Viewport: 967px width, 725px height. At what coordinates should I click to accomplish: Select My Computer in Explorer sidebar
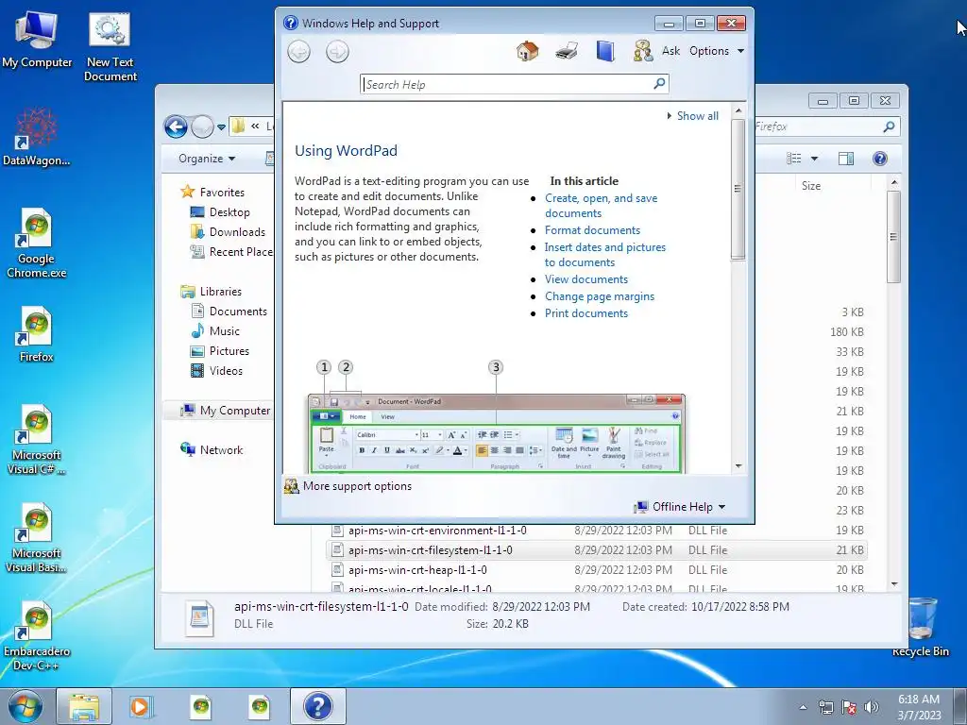pos(225,411)
